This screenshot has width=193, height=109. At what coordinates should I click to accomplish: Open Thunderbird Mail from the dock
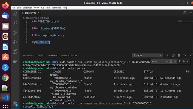(x=5, y=16)
